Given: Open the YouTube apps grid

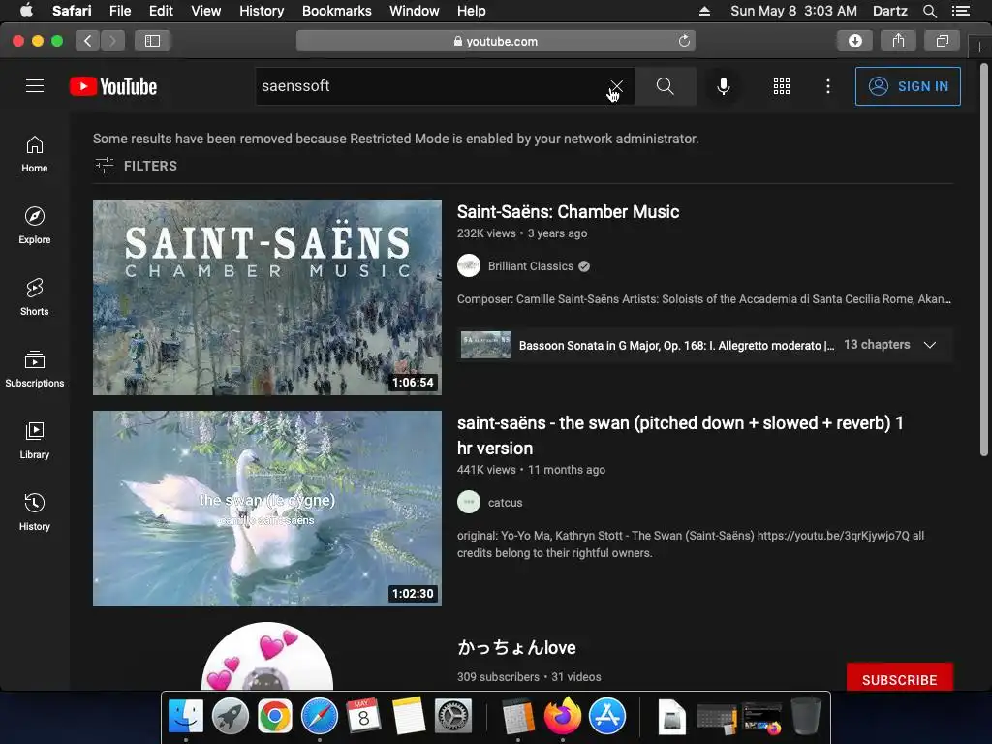Looking at the screenshot, I should [x=782, y=86].
